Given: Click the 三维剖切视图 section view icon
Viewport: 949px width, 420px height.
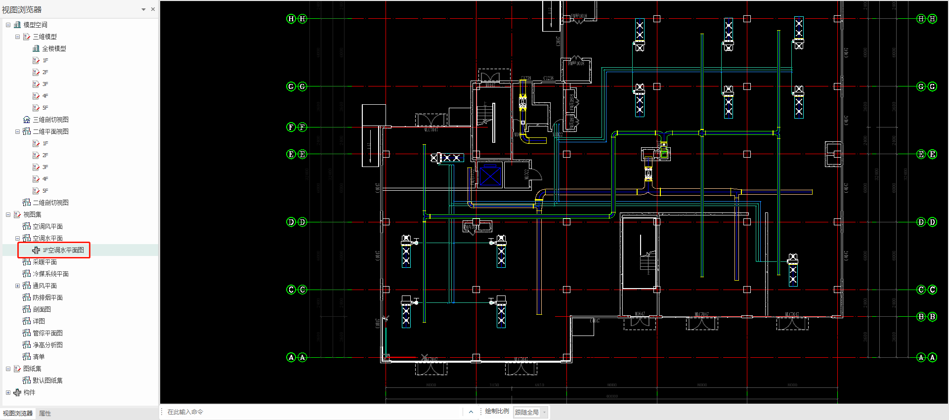Looking at the screenshot, I should pyautogui.click(x=27, y=120).
